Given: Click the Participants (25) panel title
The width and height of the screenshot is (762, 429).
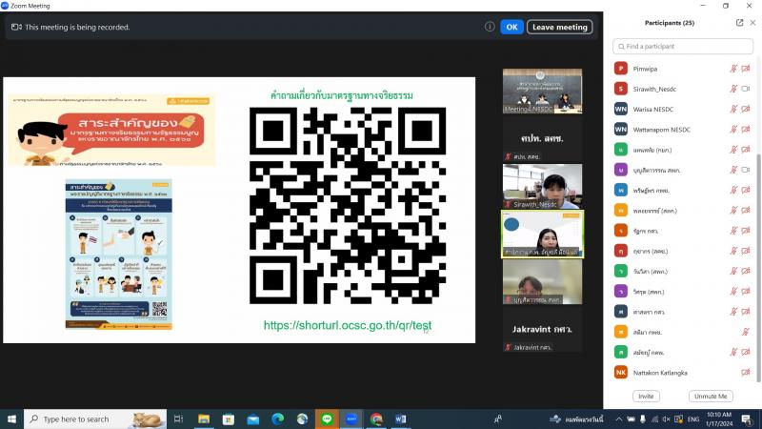Looking at the screenshot, I should point(670,23).
